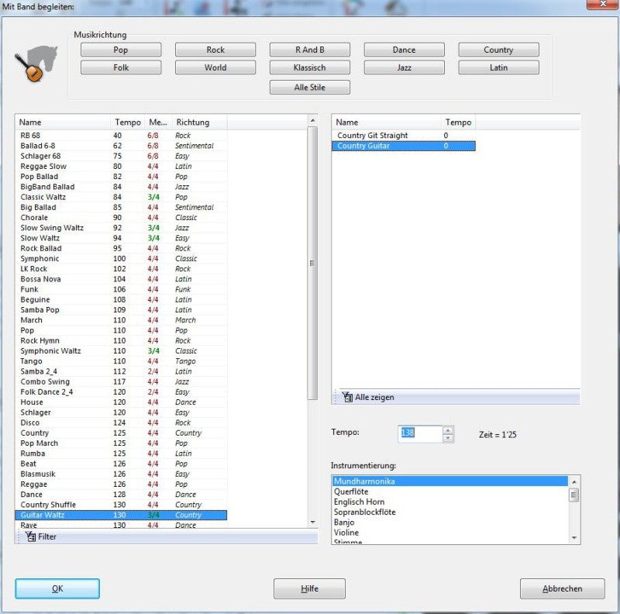Show all styles with Alle Stile

[309, 88]
